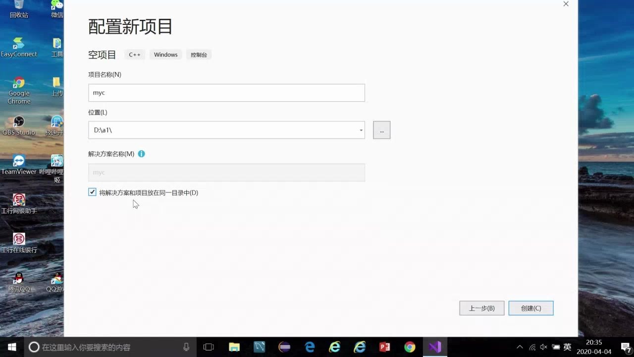Open Task View on the taskbar
Viewport: 634px width, 357px height.
pos(209,347)
